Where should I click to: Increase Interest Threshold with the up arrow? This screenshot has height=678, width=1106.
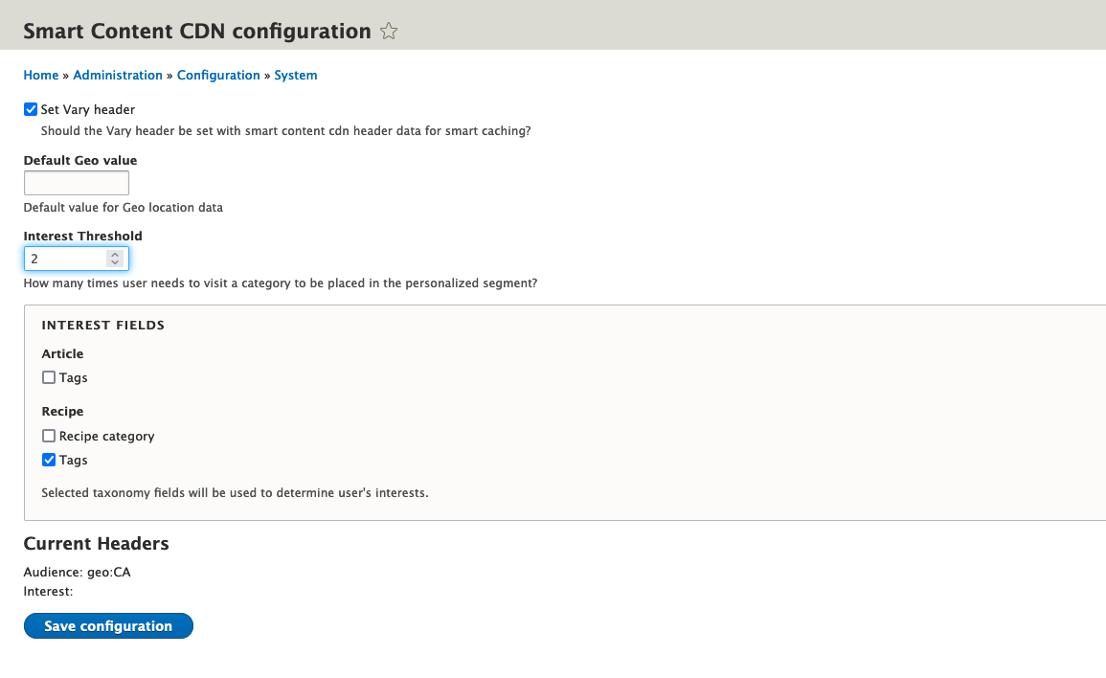click(115, 254)
